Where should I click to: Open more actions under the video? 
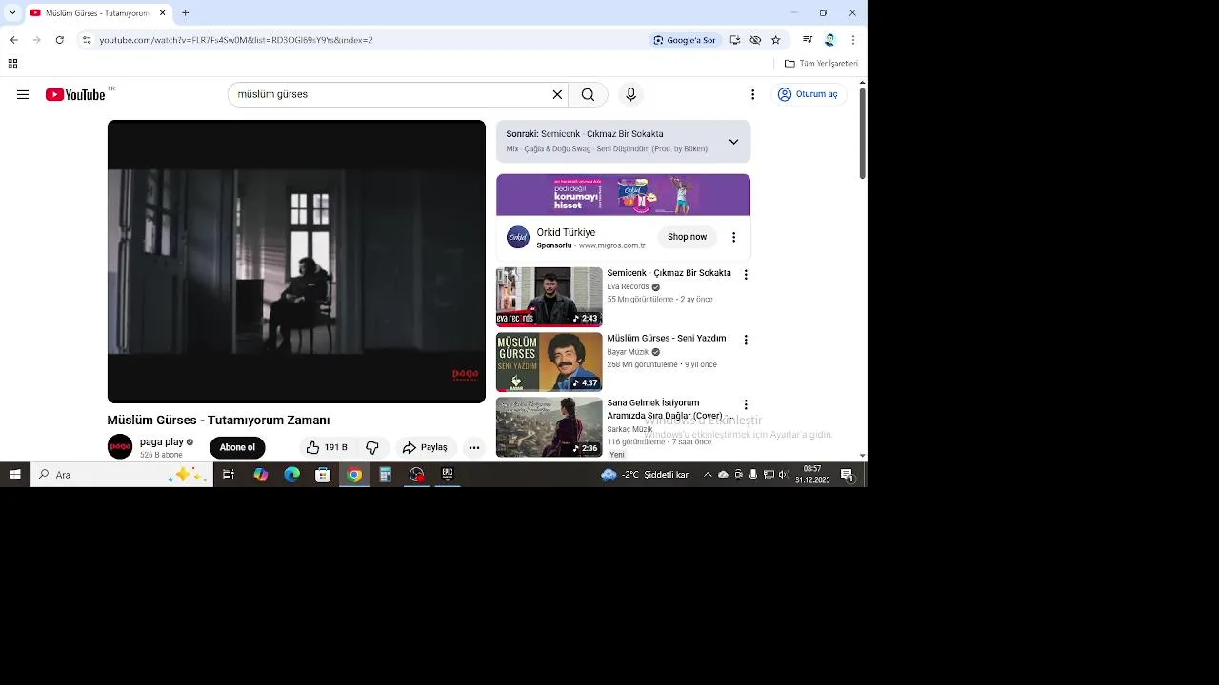474,447
